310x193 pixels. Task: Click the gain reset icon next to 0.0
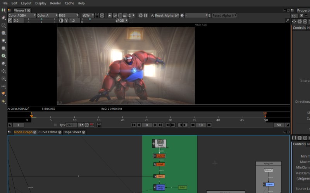click(x=10, y=21)
